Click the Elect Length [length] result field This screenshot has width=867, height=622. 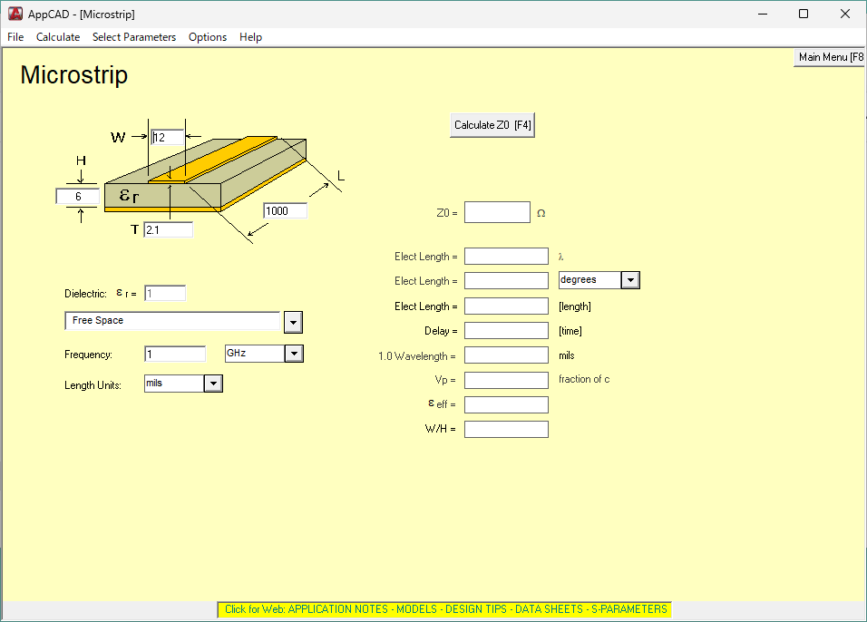click(506, 306)
